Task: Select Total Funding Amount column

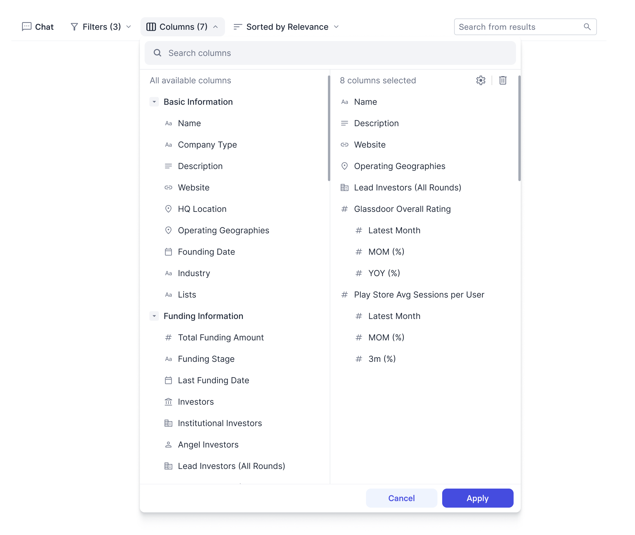Action: (220, 337)
